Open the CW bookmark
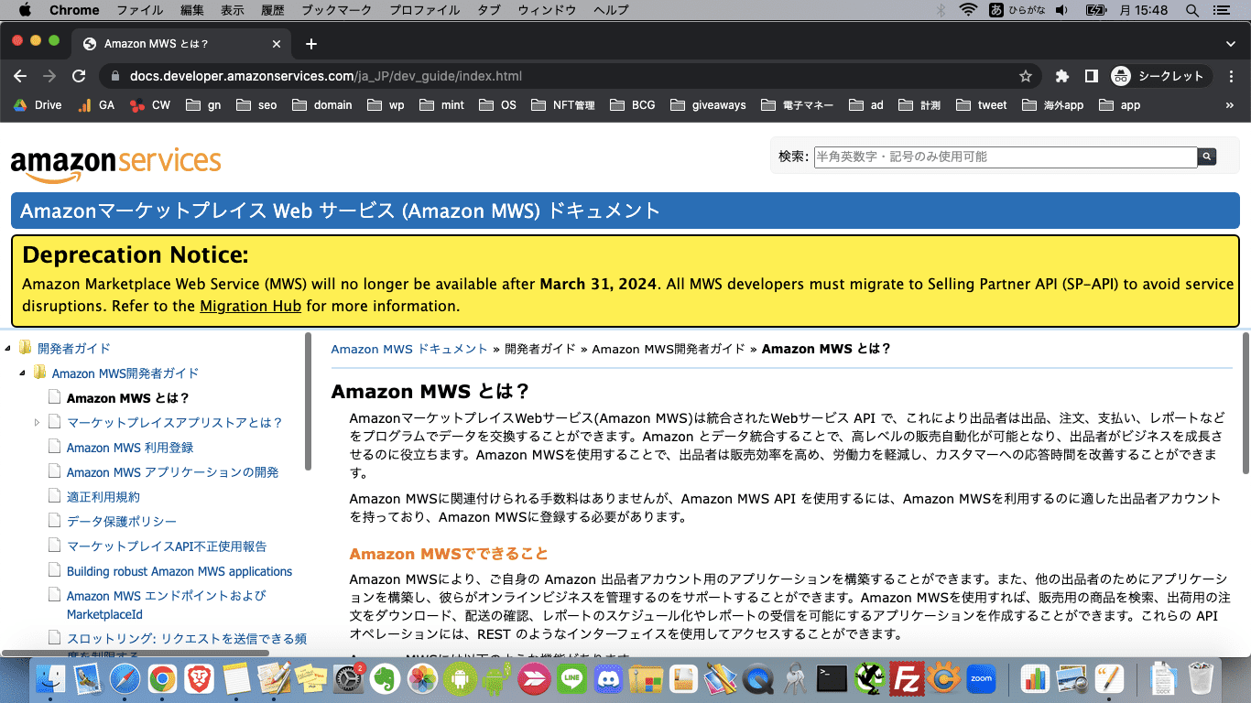Viewport: 1251px width, 703px height. (150, 105)
